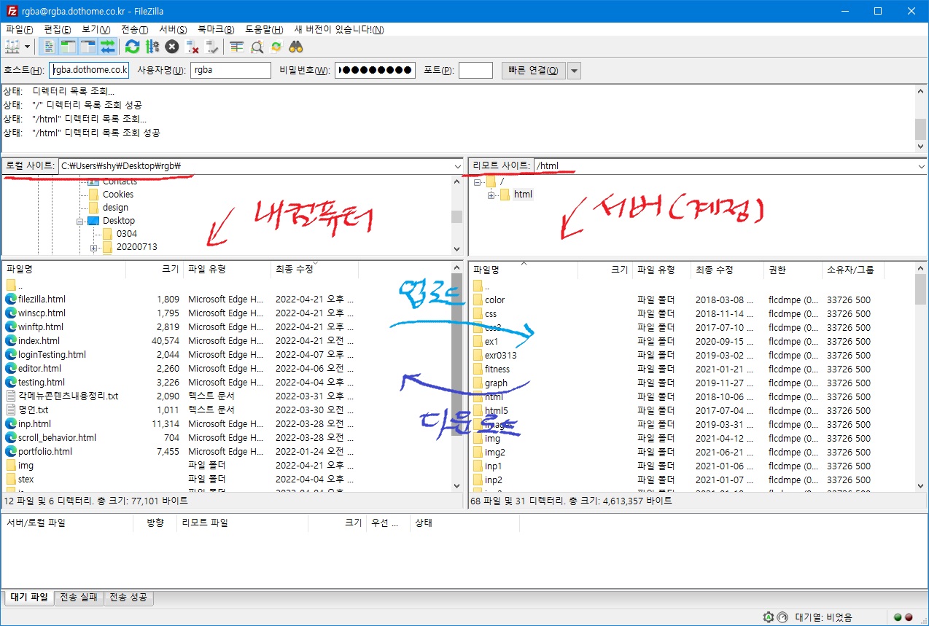
Task: Open the remote site path dropdown
Action: [922, 166]
